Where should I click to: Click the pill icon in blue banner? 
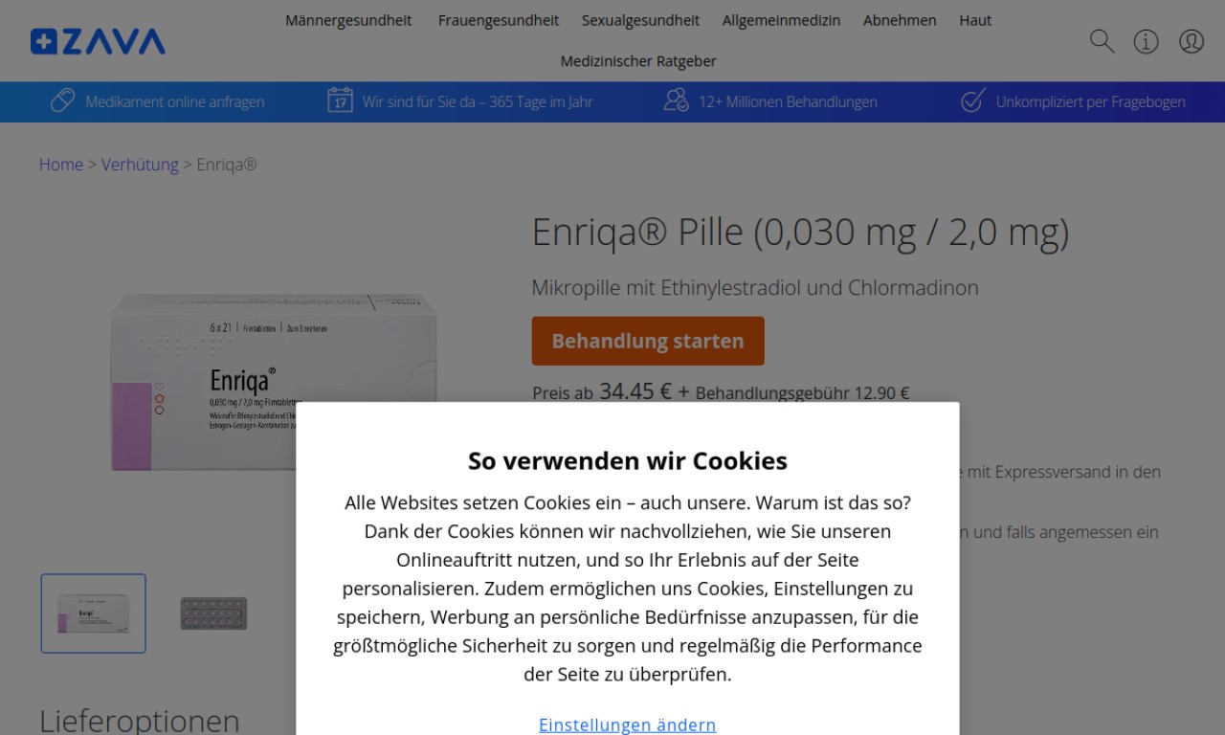click(62, 100)
